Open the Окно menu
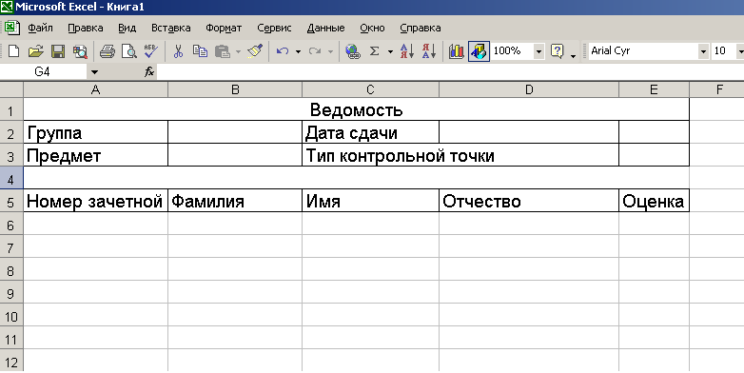This screenshot has height=373, width=744. coord(372,28)
